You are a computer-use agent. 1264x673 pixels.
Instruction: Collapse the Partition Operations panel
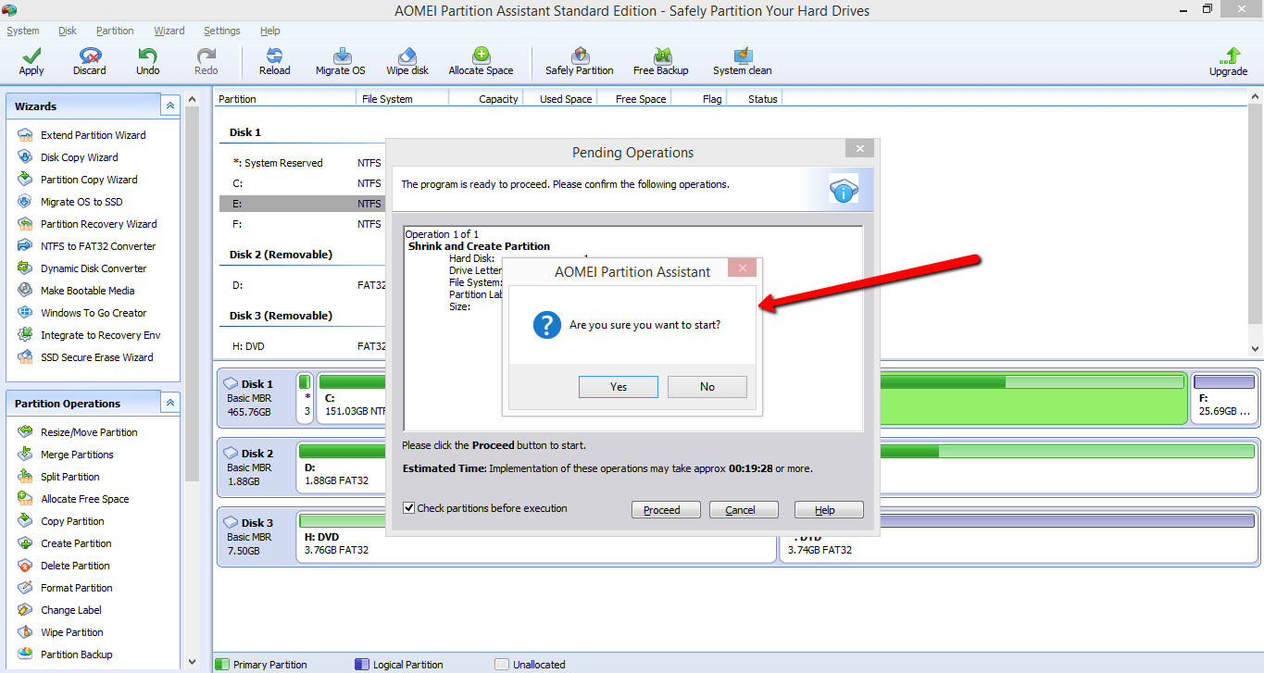169,404
